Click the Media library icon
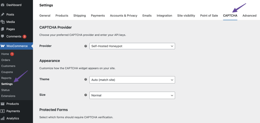The image size is (260, 123). click(x=3, y=22)
